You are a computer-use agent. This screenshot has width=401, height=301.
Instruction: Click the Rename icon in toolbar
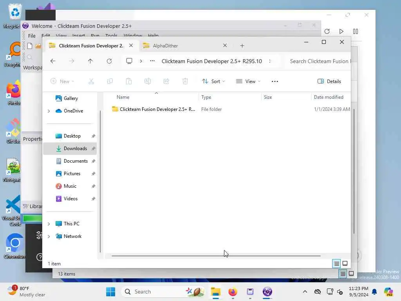pyautogui.click(x=148, y=82)
